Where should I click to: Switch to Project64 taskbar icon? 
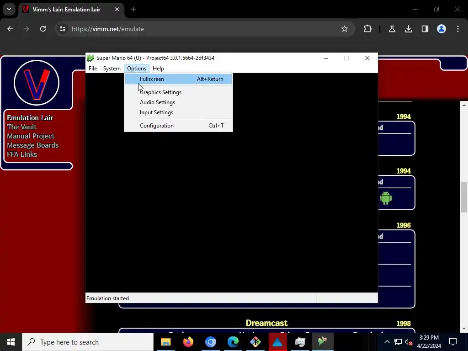[x=322, y=342]
